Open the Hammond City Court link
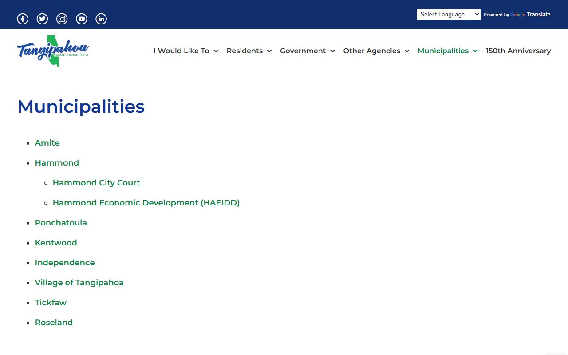The image size is (568, 355). [96, 183]
